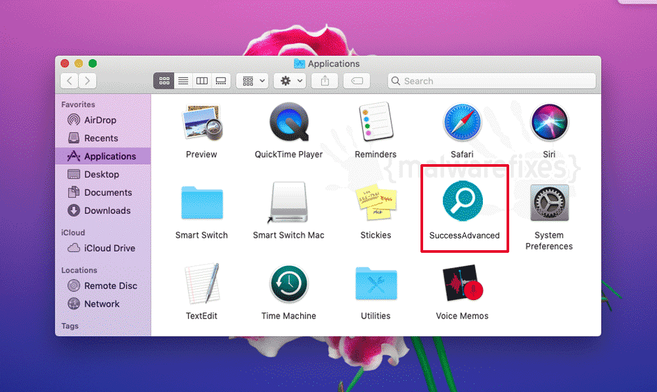Click the iCloud sidebar heading
This screenshot has height=392, width=657.
pos(73,233)
